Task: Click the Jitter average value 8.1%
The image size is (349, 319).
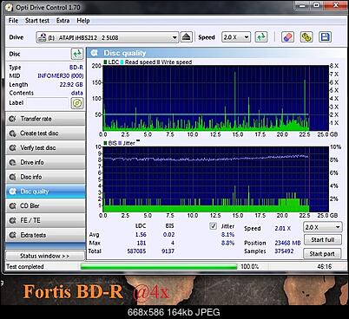Action: coord(227,234)
